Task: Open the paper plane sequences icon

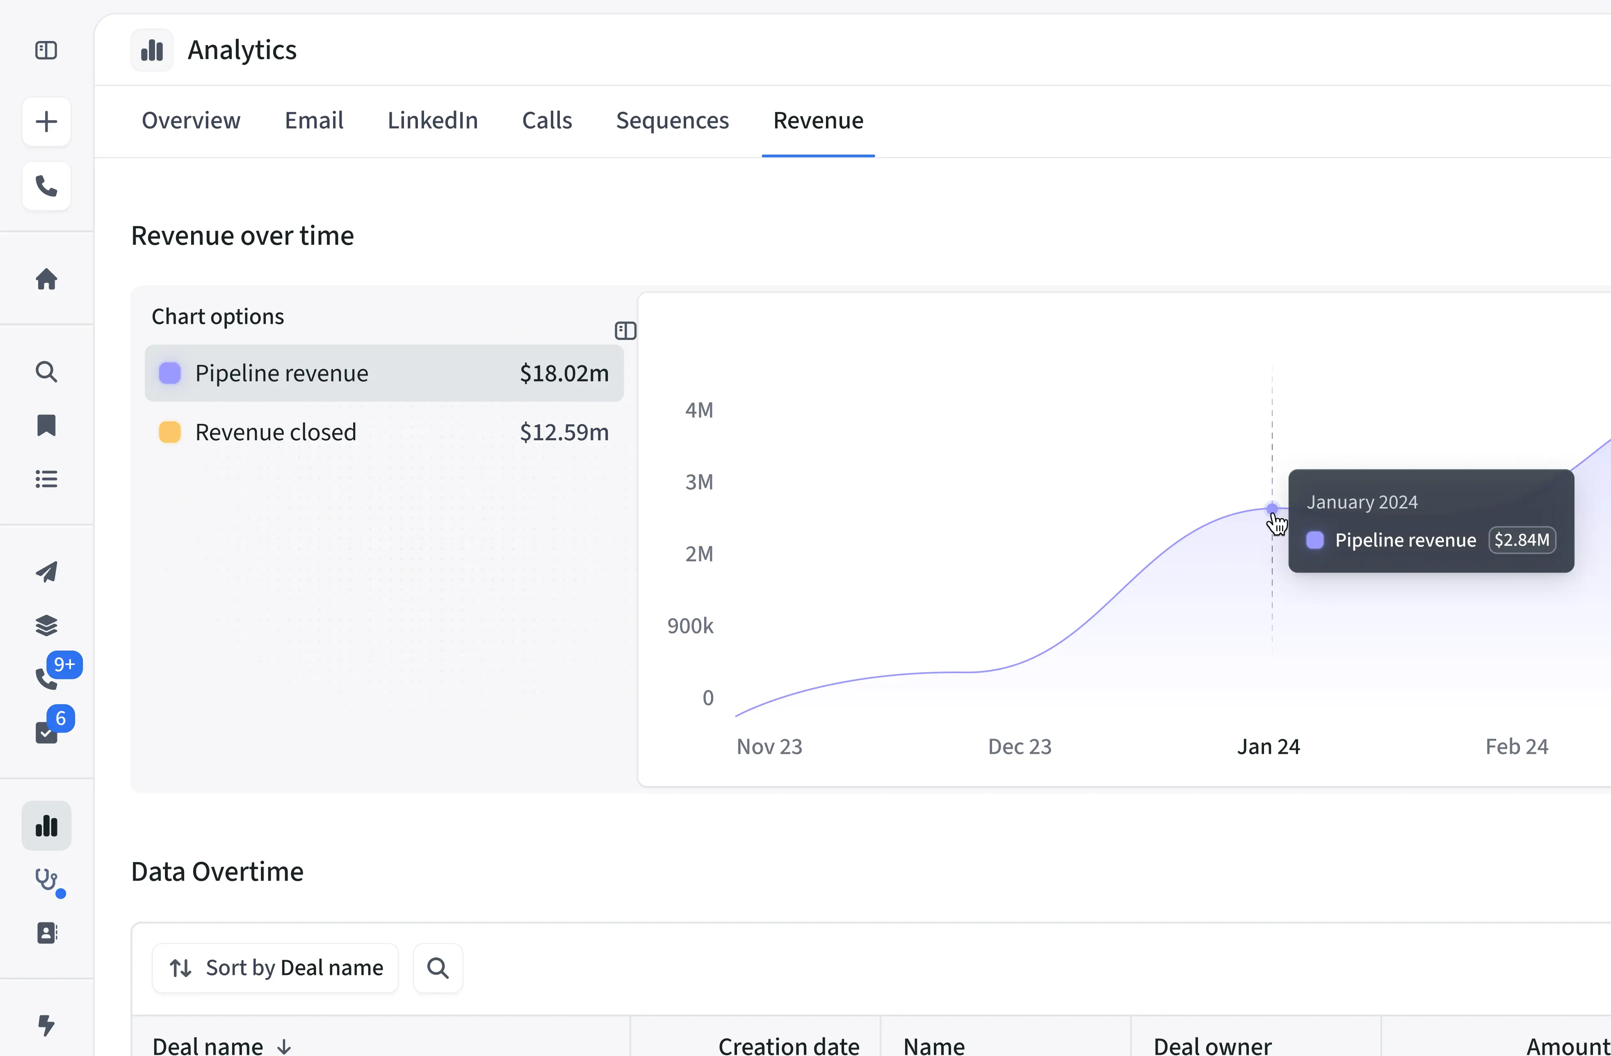Action: coord(46,571)
